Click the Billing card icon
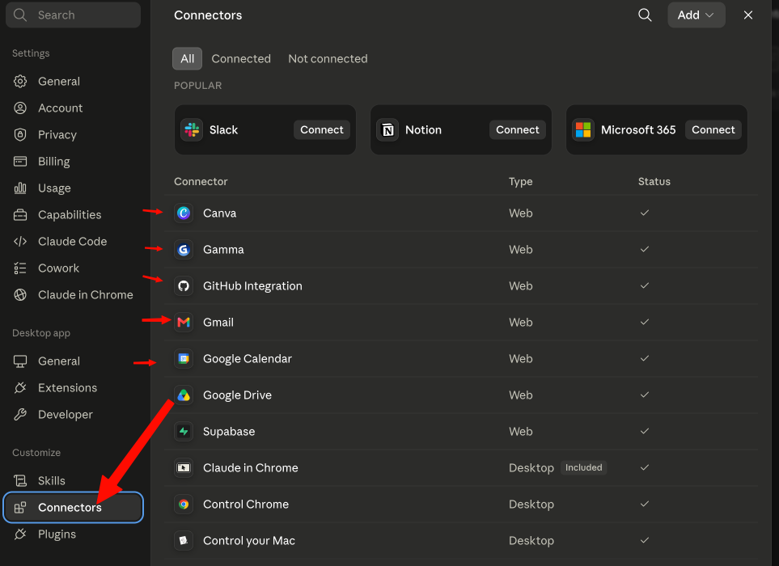This screenshot has height=566, width=779. [20, 162]
